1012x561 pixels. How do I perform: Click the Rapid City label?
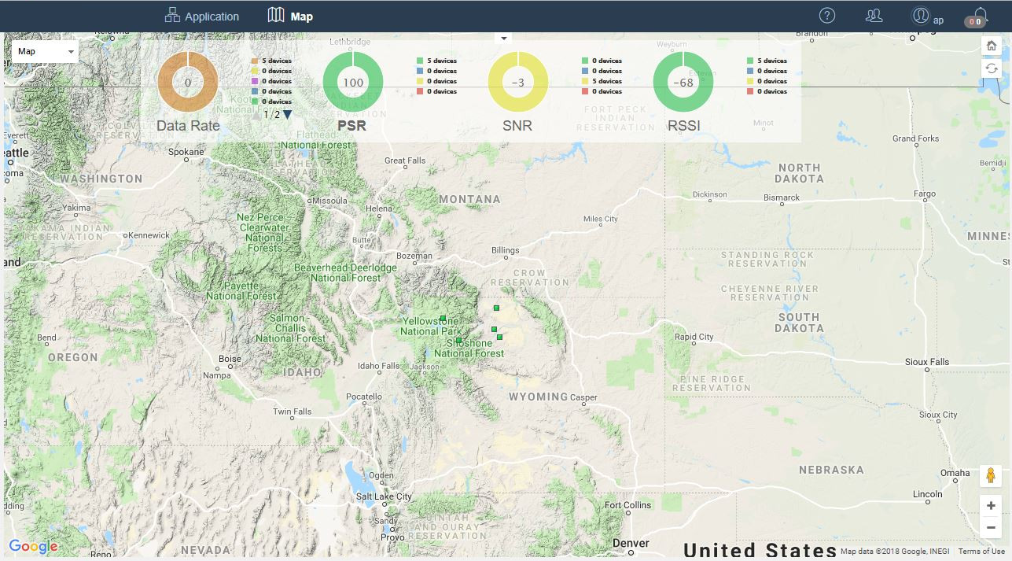point(694,337)
